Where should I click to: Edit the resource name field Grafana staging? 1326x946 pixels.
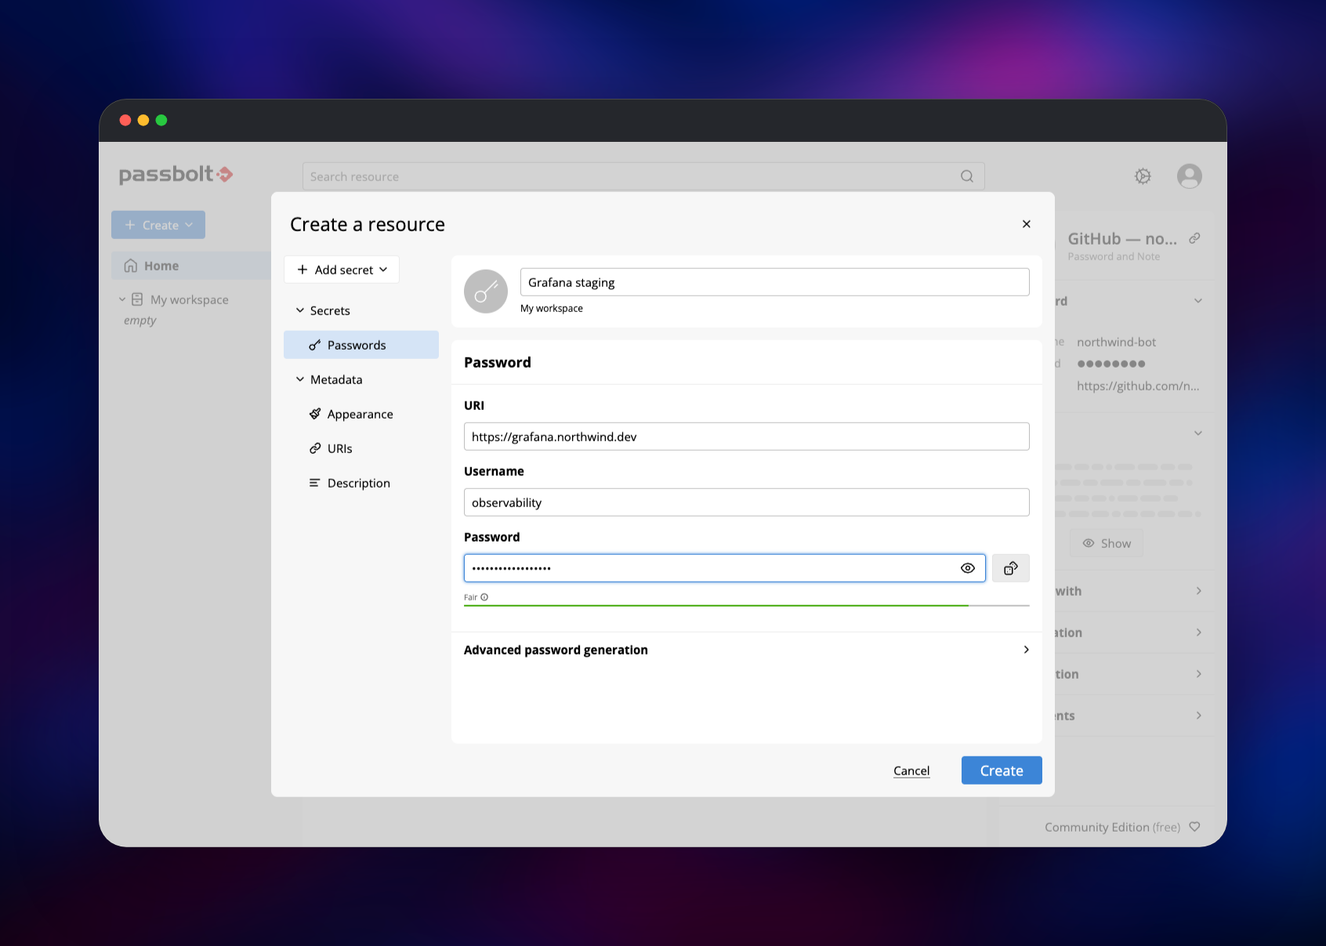click(x=774, y=282)
